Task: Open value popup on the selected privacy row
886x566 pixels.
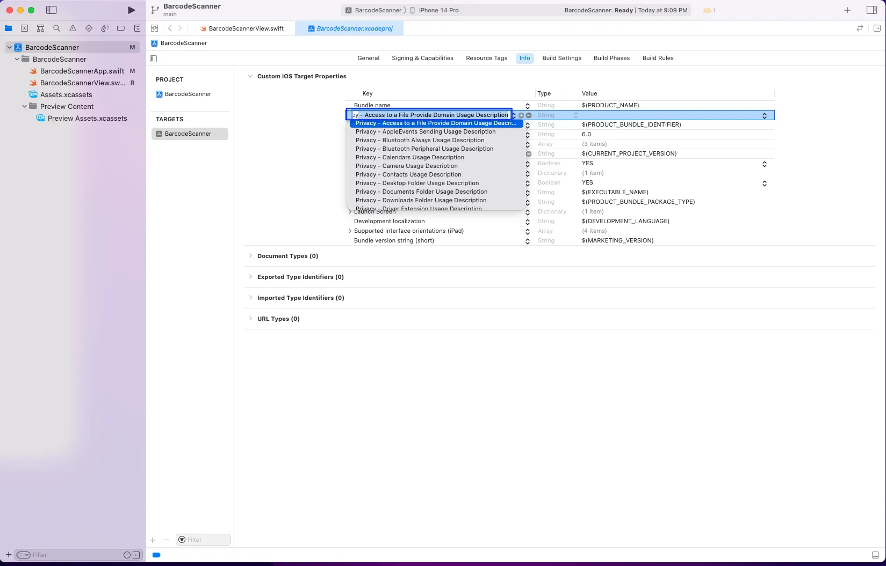Action: pyautogui.click(x=765, y=115)
